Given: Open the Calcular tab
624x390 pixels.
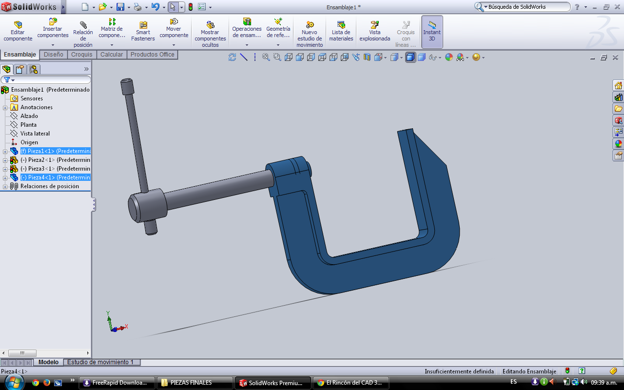Looking at the screenshot, I should [x=112, y=55].
